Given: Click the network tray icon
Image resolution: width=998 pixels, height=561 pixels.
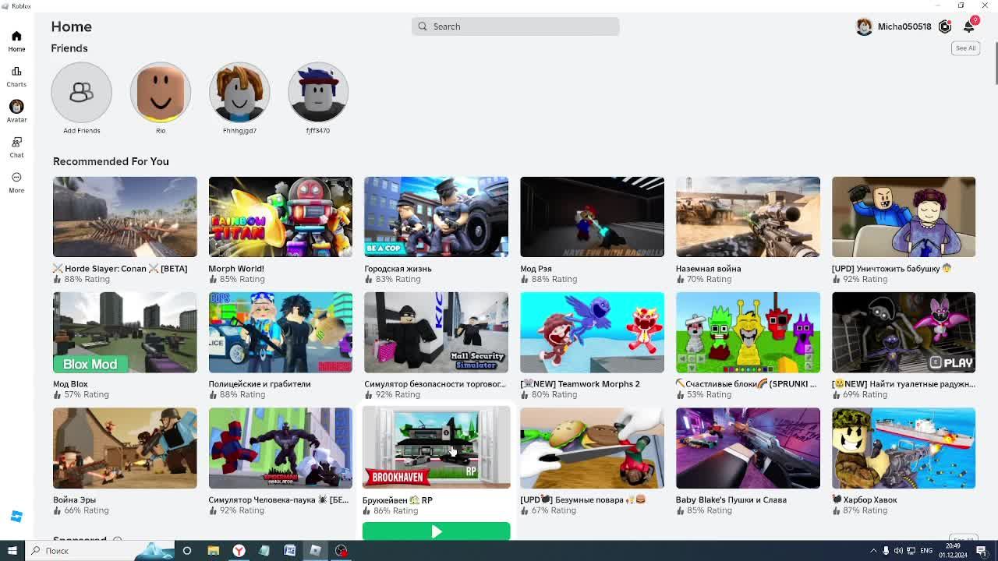Looking at the screenshot, I should coord(911,551).
